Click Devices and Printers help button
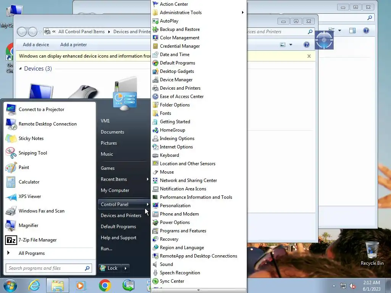This screenshot has height=293, width=391. [307, 45]
